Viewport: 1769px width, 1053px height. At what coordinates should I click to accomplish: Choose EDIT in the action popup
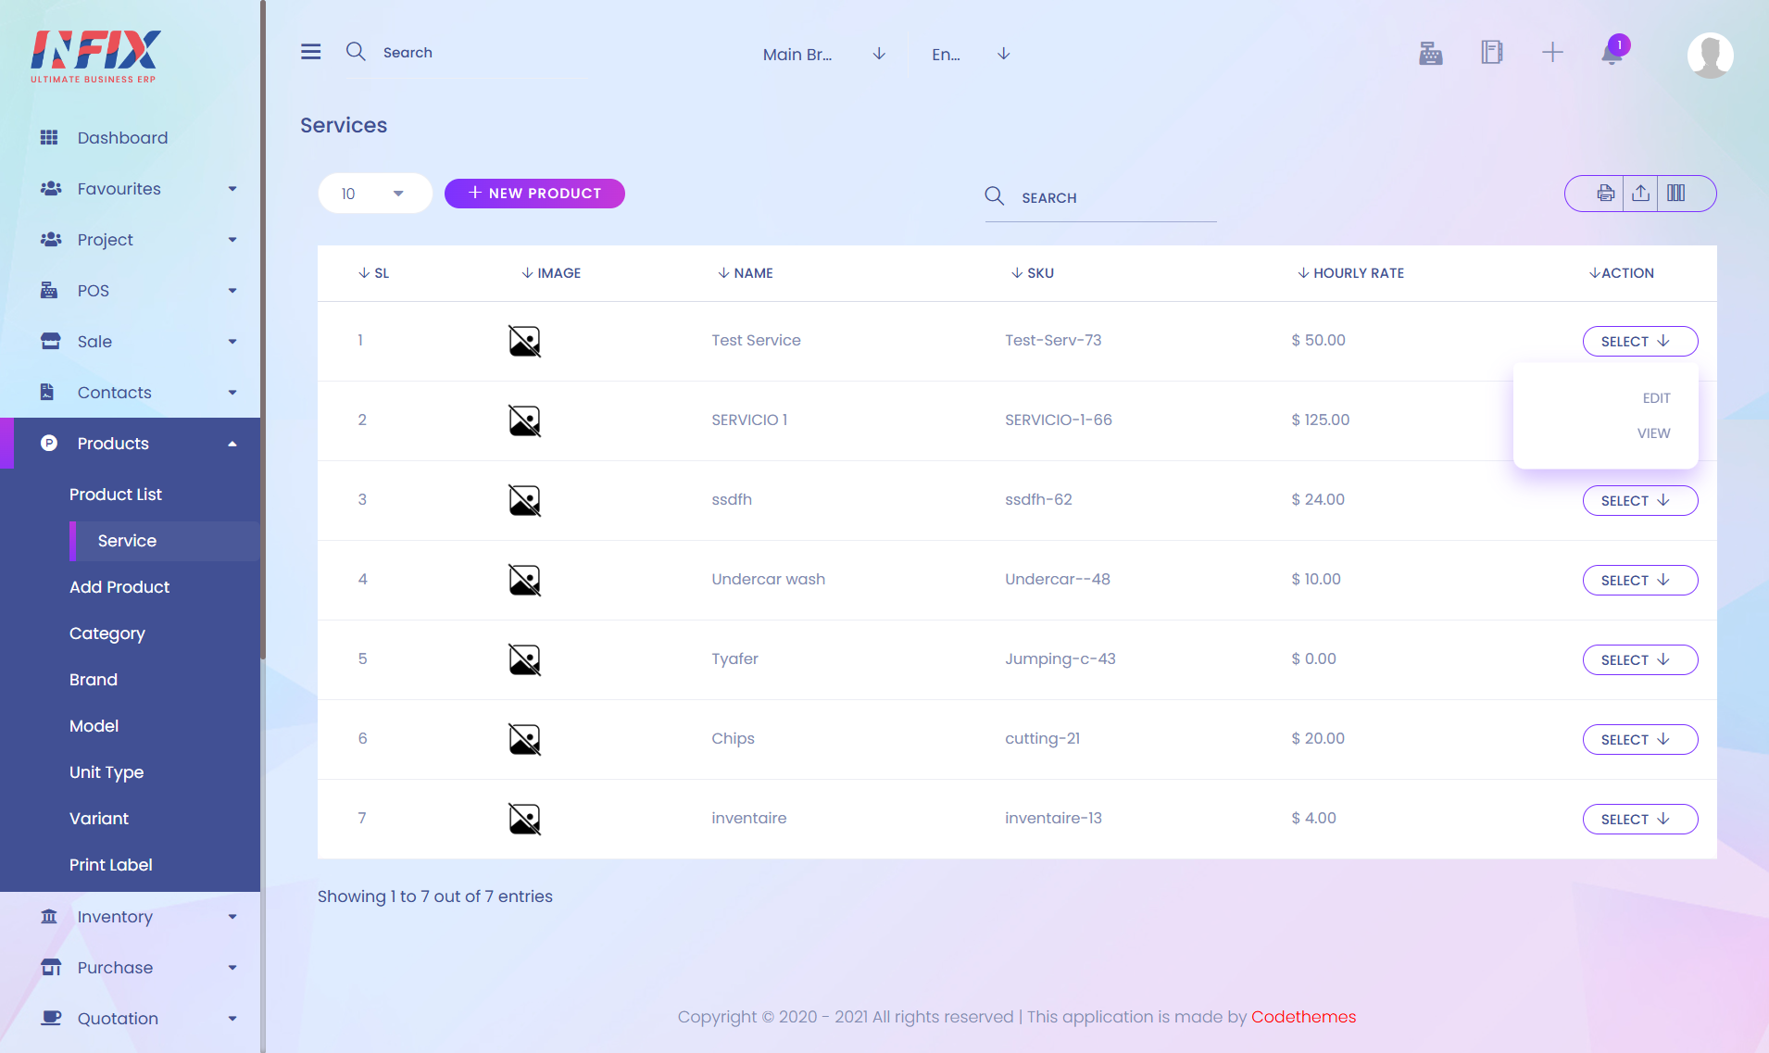click(x=1656, y=398)
